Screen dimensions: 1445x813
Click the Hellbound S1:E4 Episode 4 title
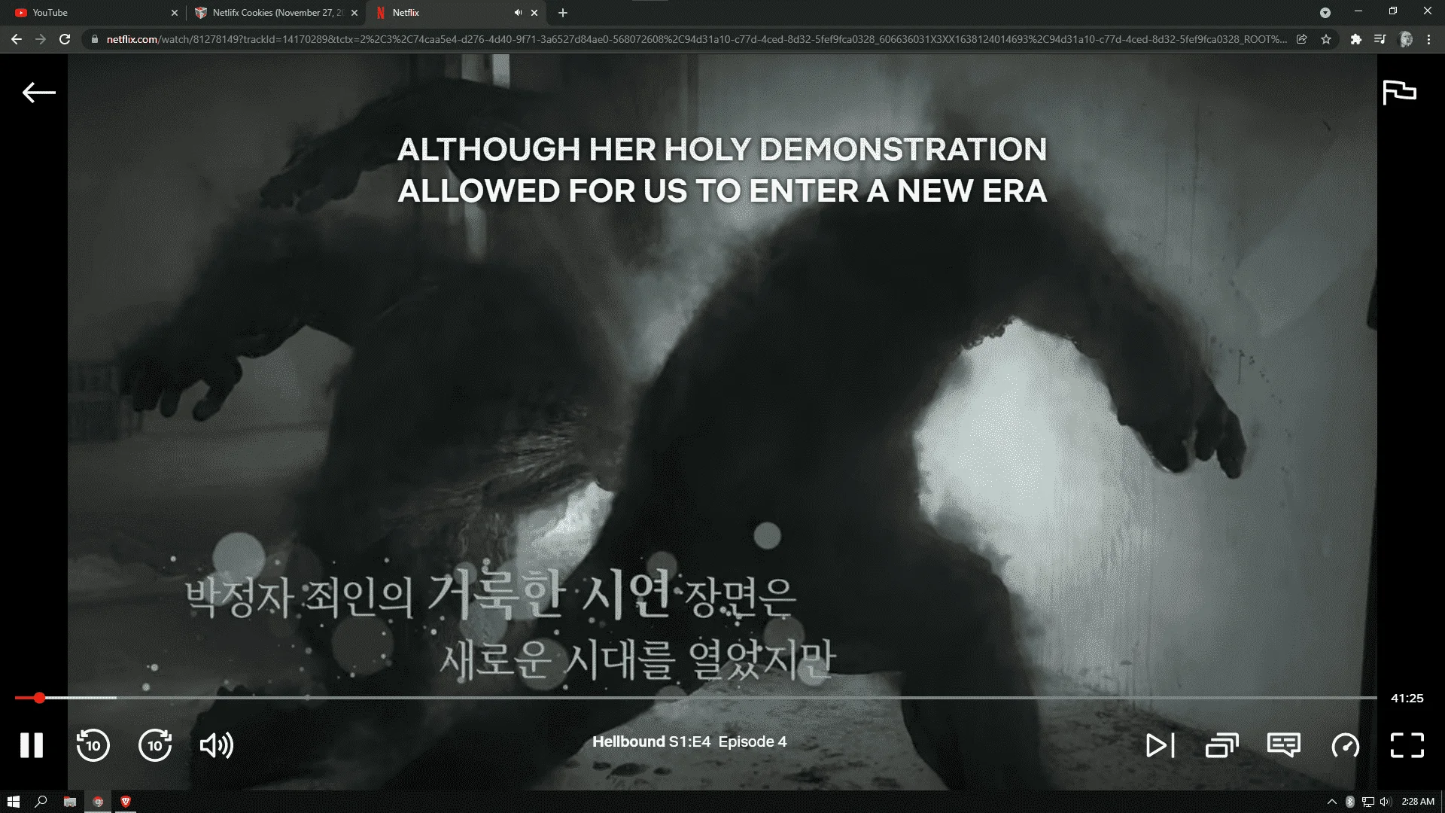[689, 741]
